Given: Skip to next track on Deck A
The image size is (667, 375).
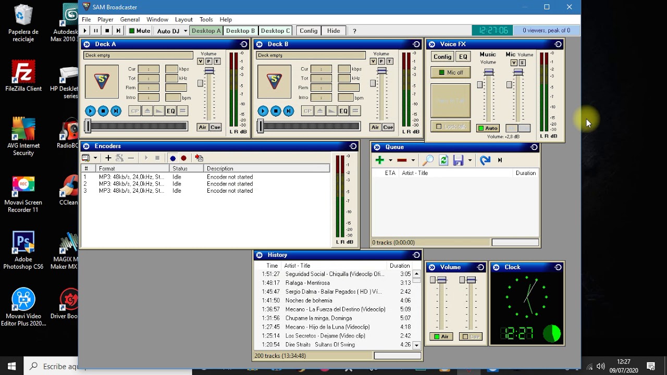Looking at the screenshot, I should [x=116, y=111].
